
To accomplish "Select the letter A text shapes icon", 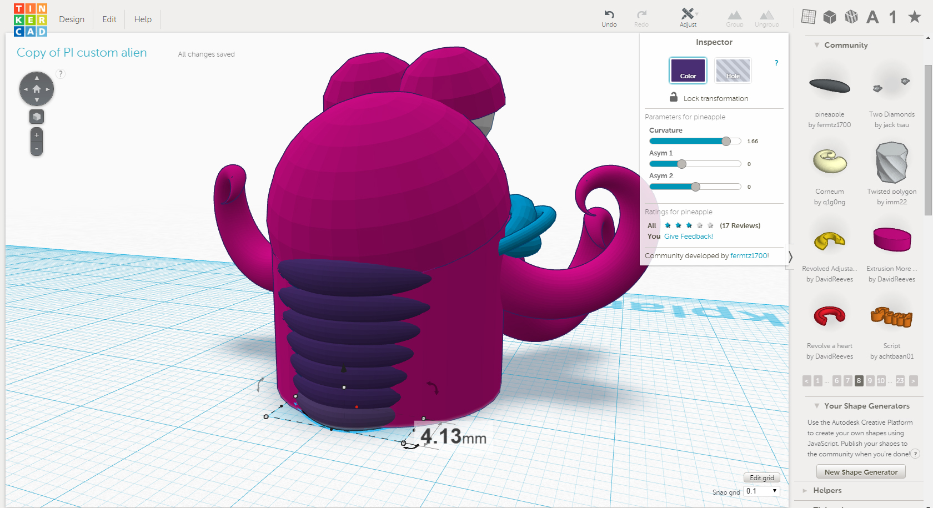I will 872,17.
